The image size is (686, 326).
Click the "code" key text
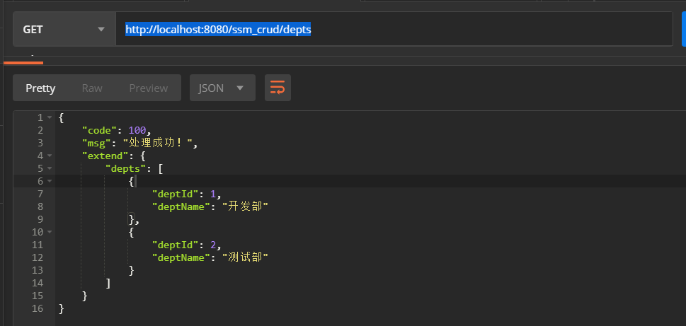click(100, 130)
